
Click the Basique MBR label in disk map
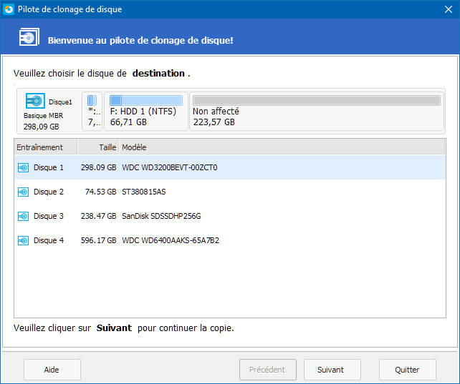(44, 116)
